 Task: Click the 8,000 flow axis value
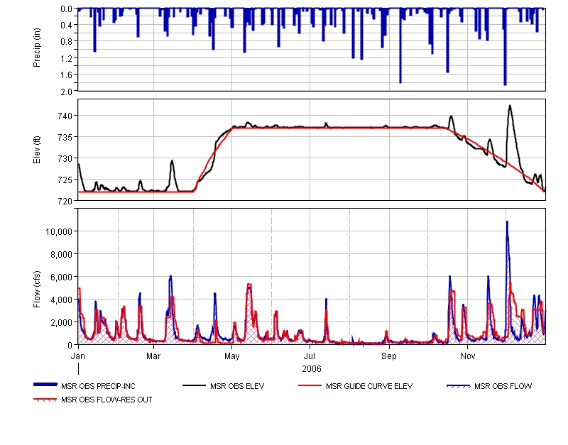point(61,255)
